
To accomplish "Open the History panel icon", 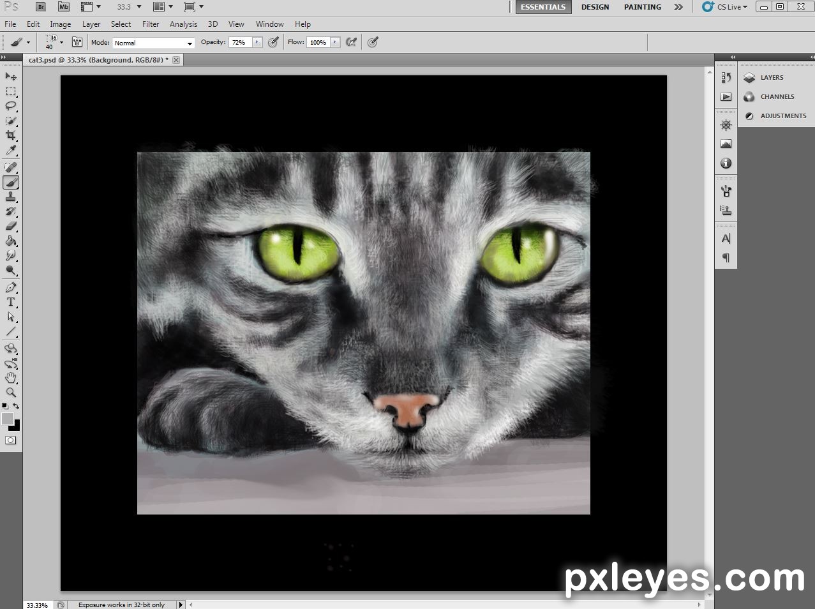I will point(726,77).
